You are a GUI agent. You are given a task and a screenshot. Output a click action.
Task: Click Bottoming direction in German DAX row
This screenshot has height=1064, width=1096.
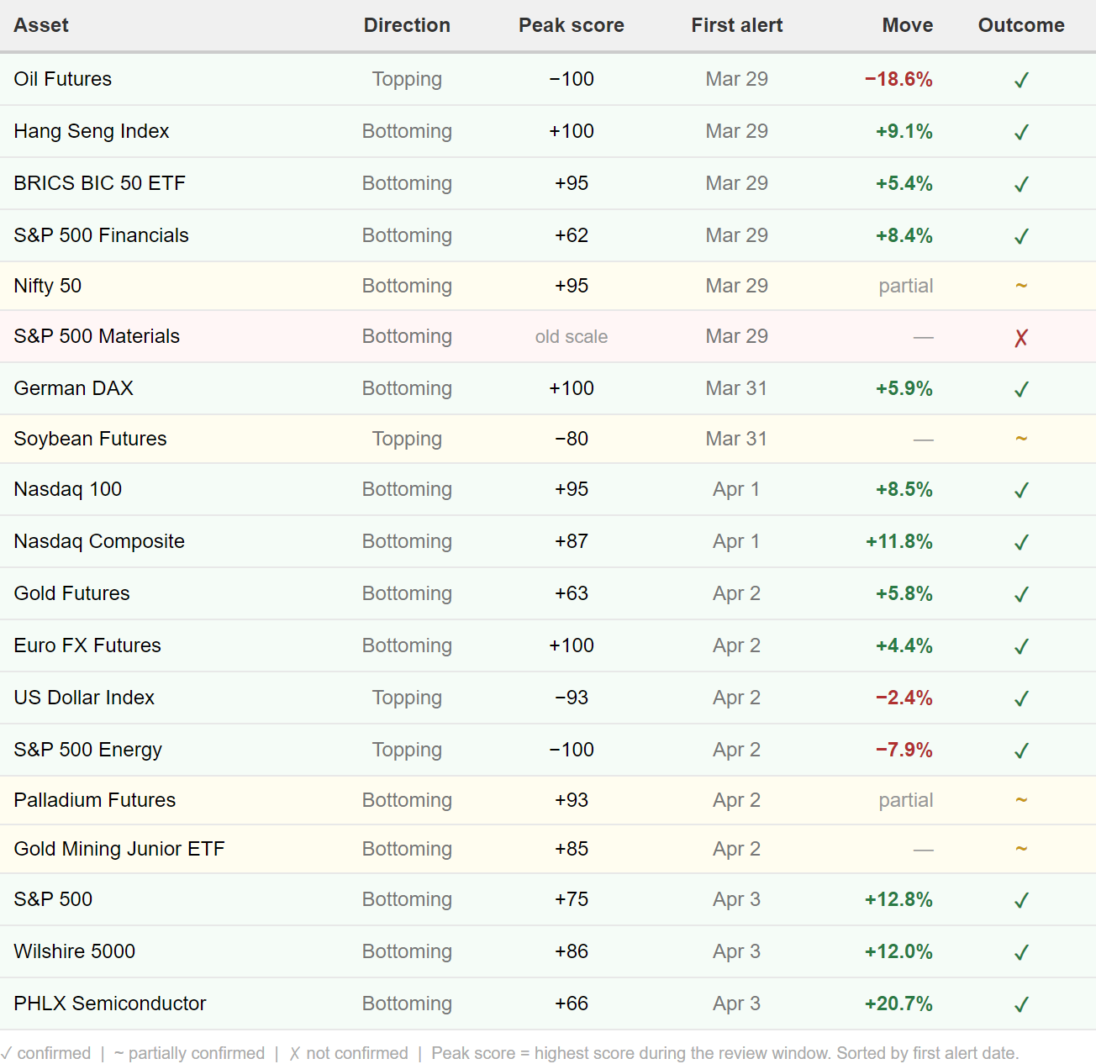point(407,388)
